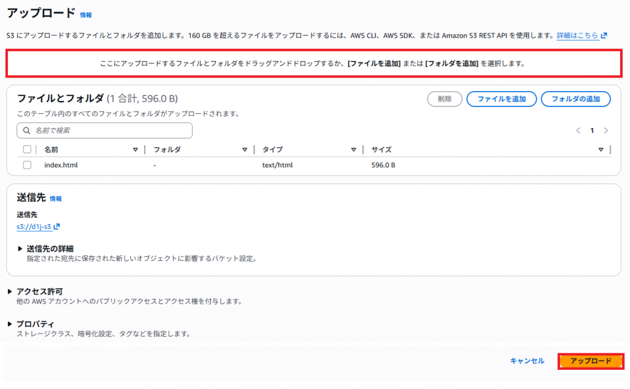Click the sort arrow in タイプ column
The width and height of the screenshot is (630, 389).
coord(354,150)
